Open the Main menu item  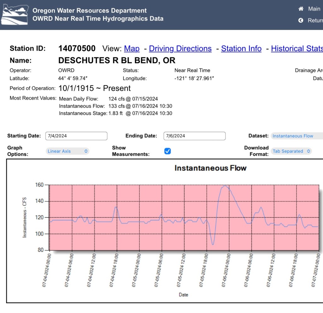click(314, 9)
